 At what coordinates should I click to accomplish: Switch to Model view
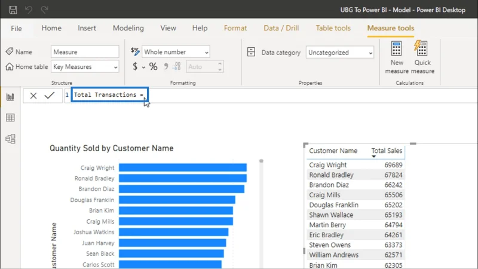10,139
